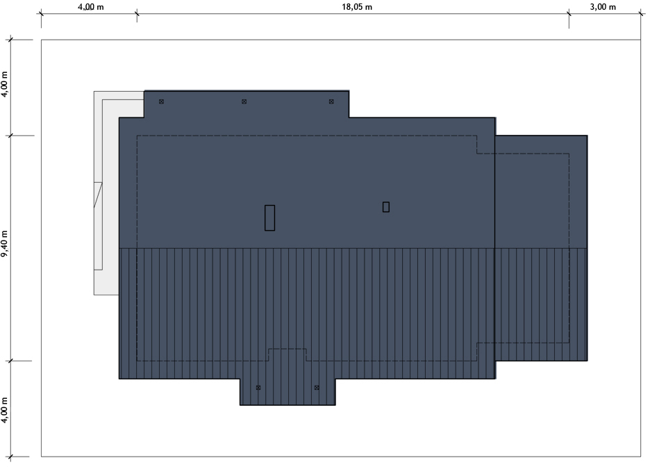The height and width of the screenshot is (467, 650).
Task: Select the small chimney right of center
Action: [x=386, y=206]
